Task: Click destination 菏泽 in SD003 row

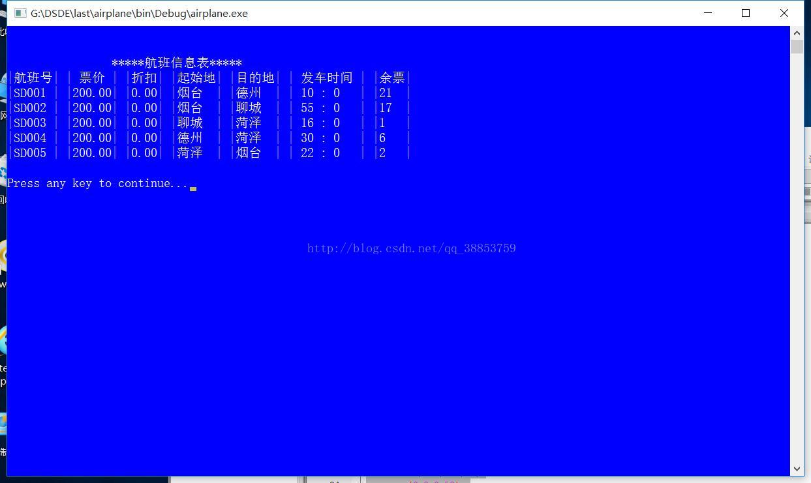Action: coord(249,123)
